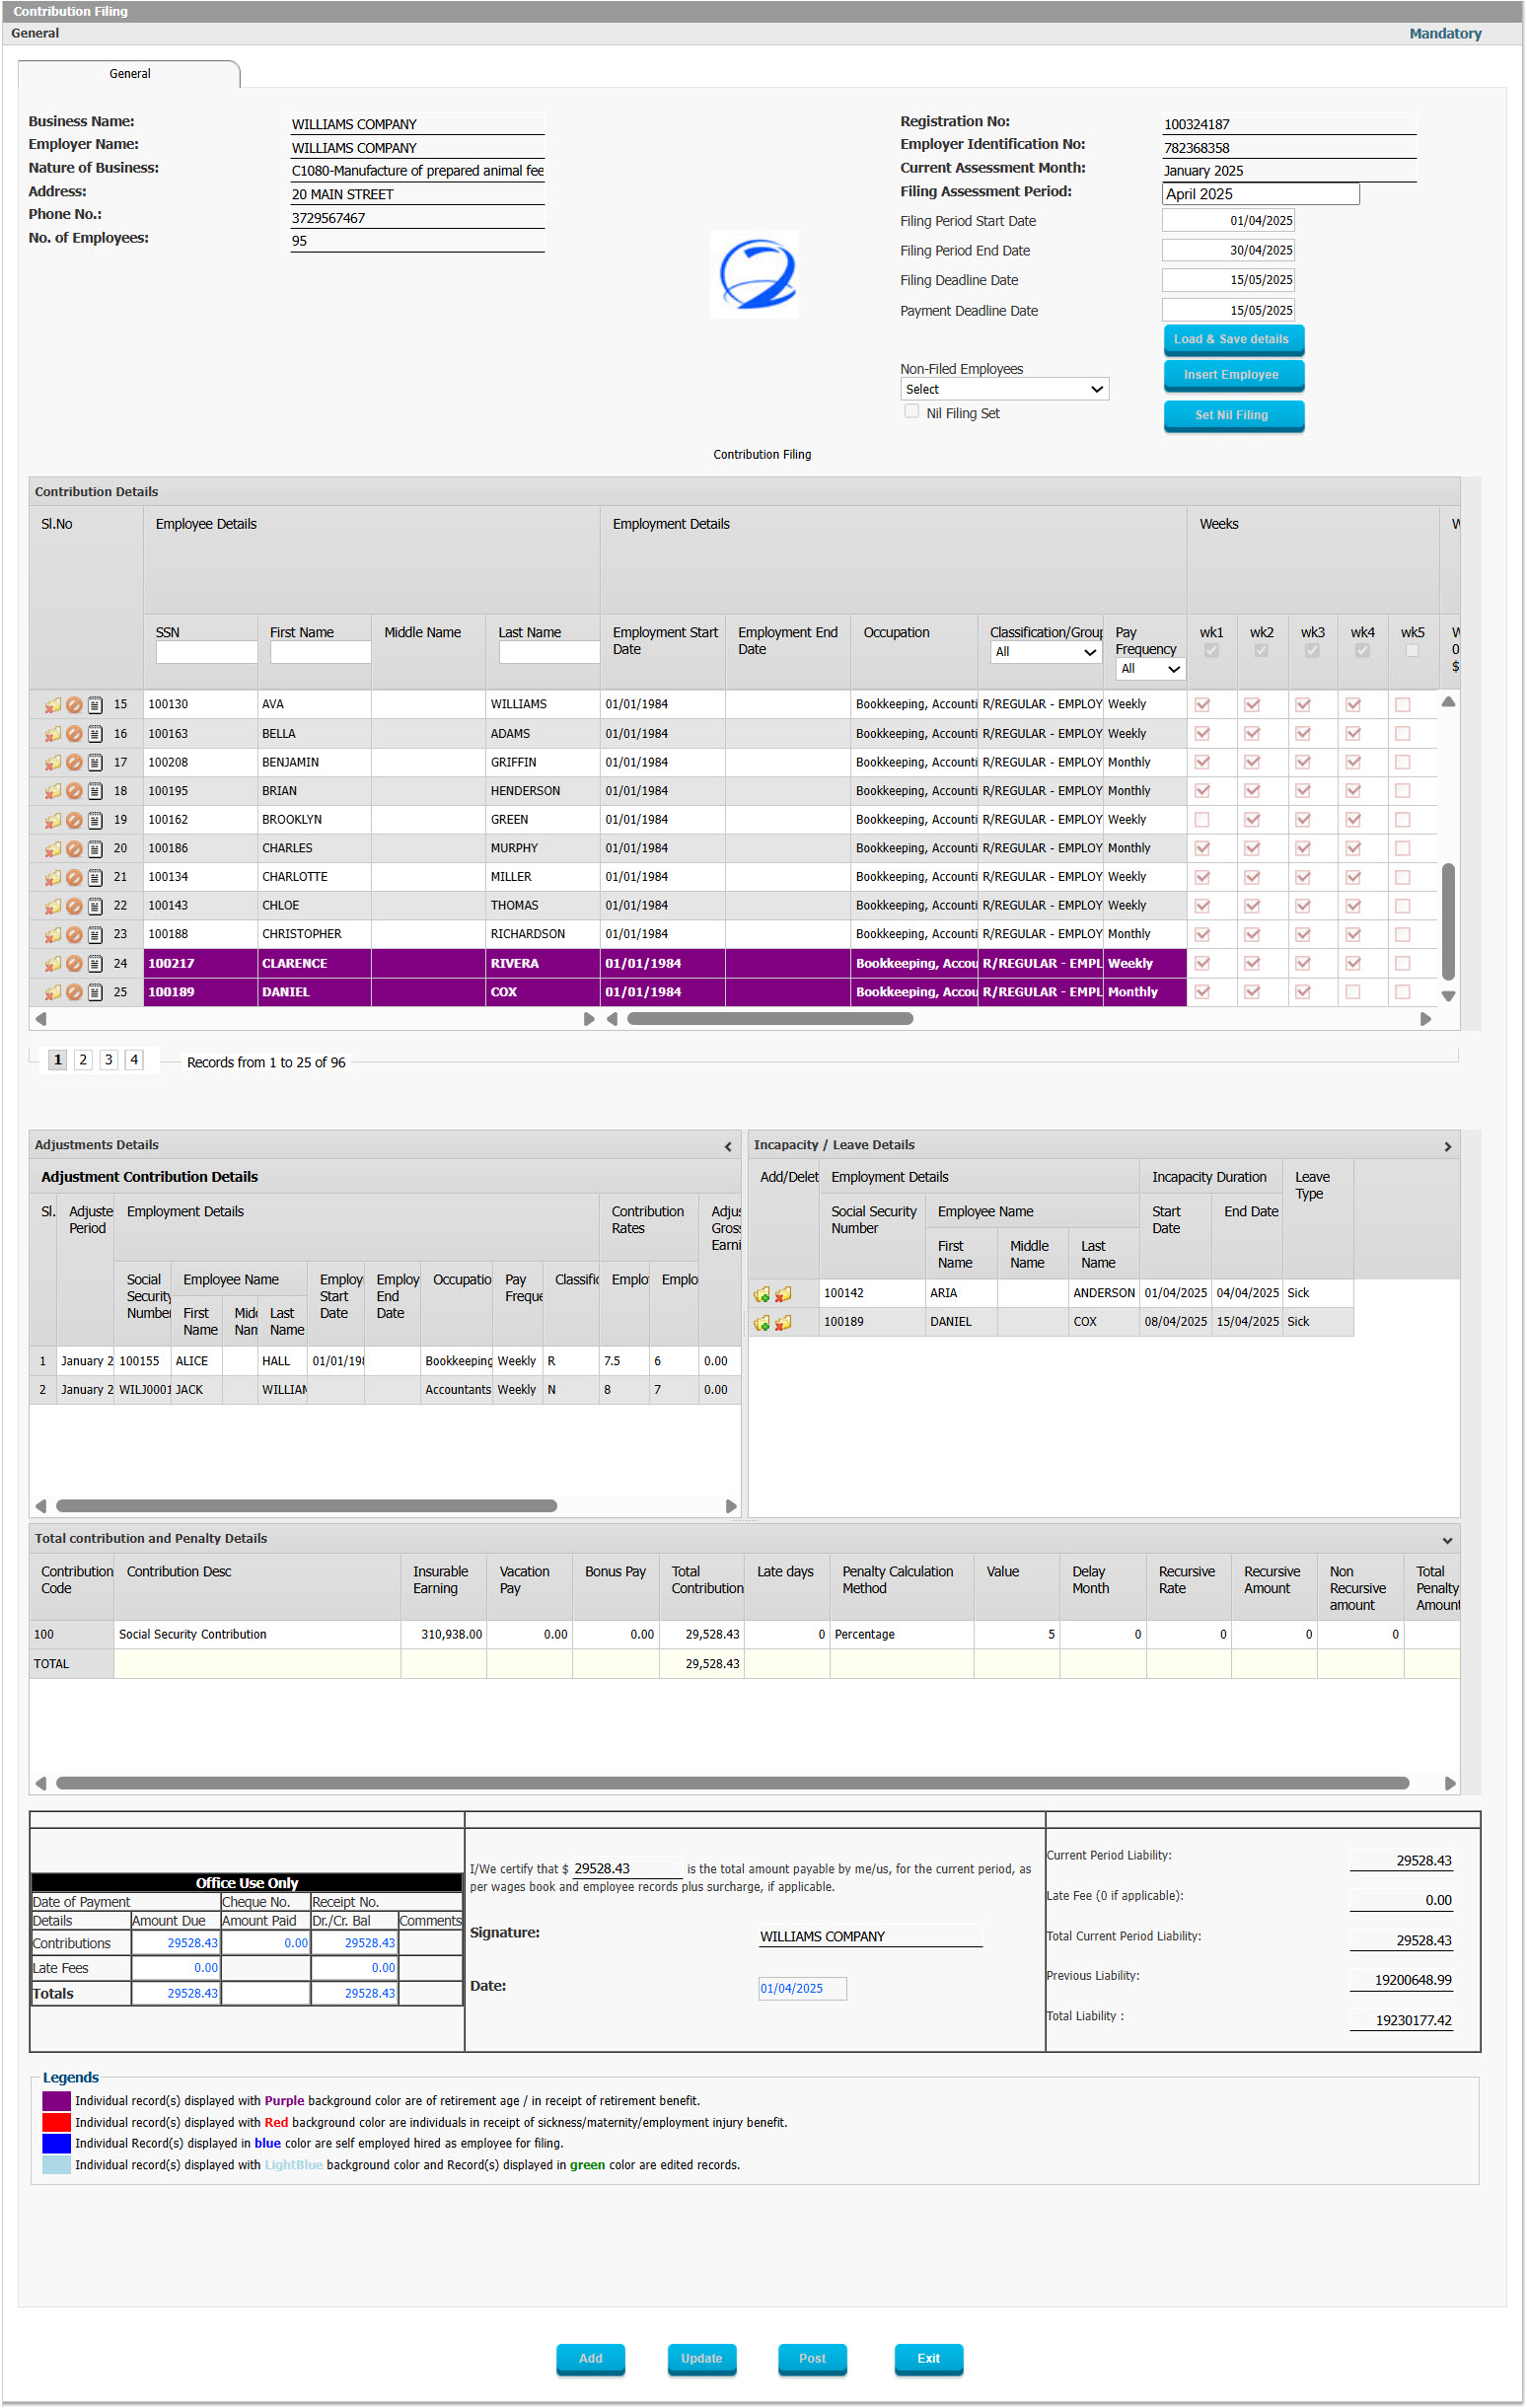Click the Update button
Screen dimensions: 1527x2408
point(702,2359)
